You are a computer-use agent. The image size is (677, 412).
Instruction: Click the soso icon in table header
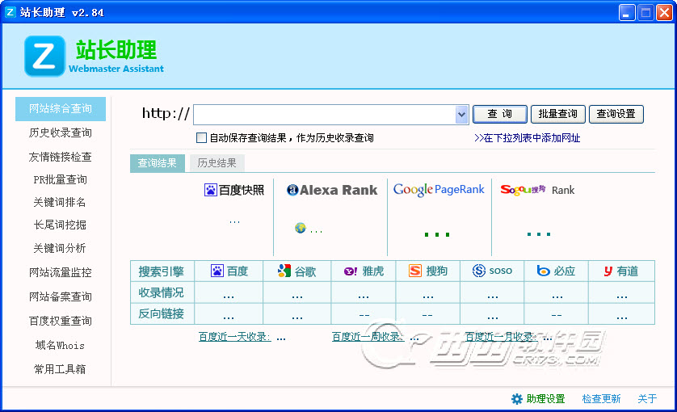point(479,271)
